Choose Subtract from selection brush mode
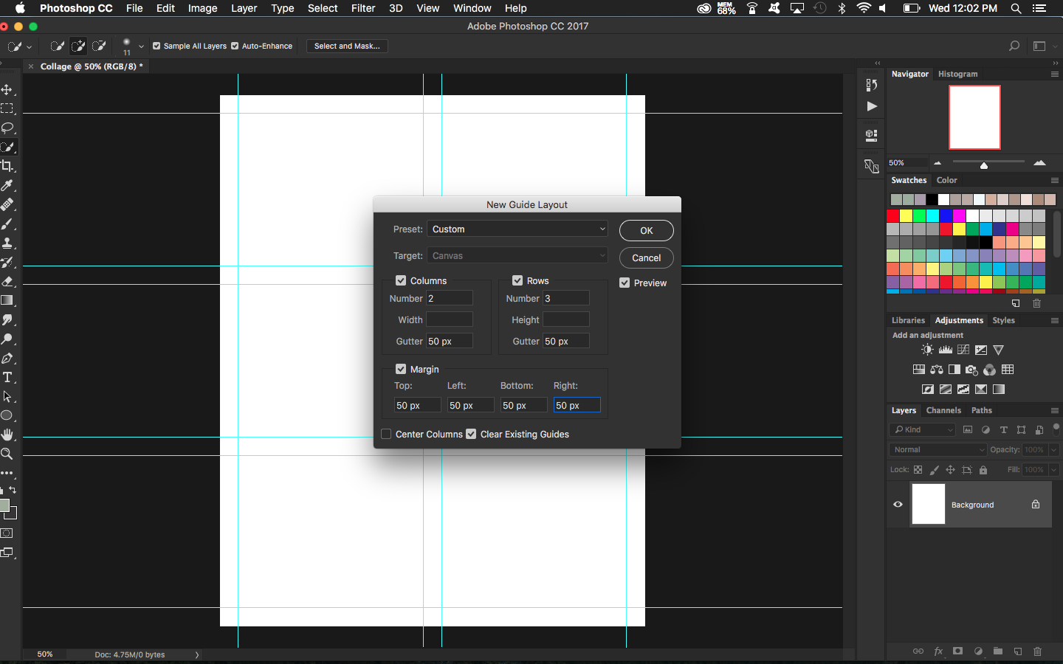 [x=99, y=46]
